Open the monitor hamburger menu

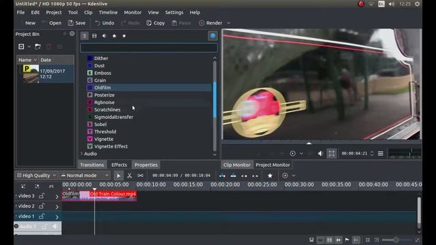[380, 154]
